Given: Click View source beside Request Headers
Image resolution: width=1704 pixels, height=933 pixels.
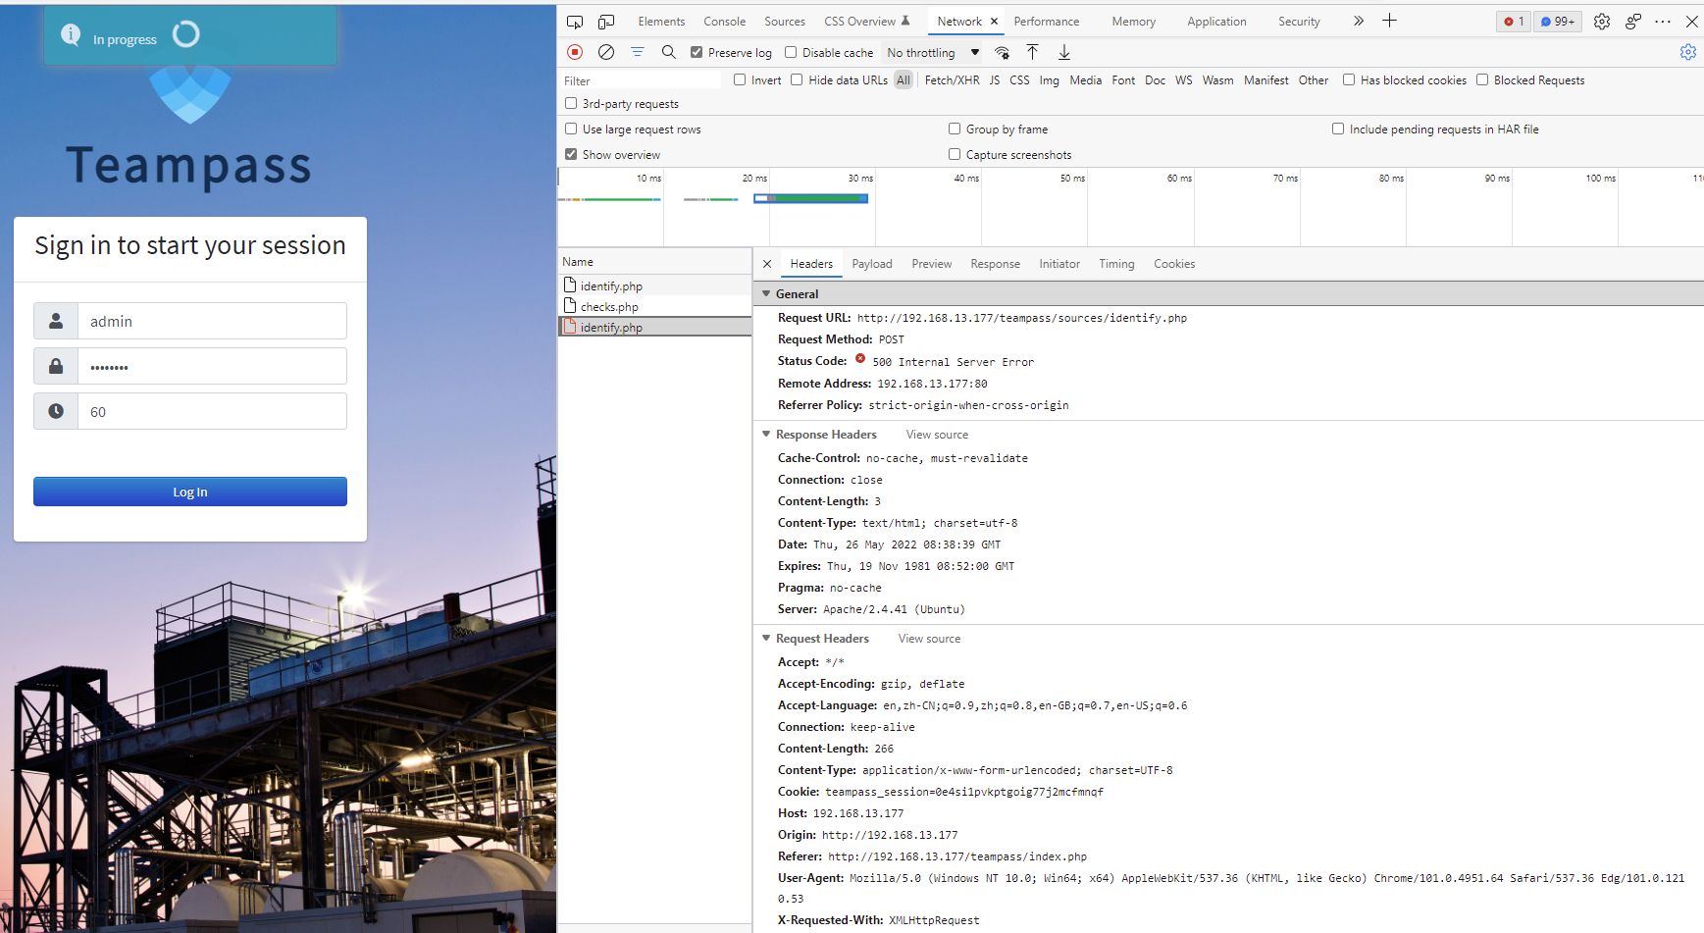Looking at the screenshot, I should click(929, 639).
